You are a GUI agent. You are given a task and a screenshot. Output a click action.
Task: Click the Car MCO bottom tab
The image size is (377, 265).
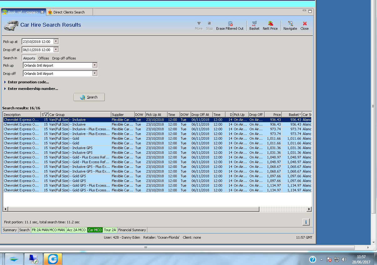click(x=95, y=230)
